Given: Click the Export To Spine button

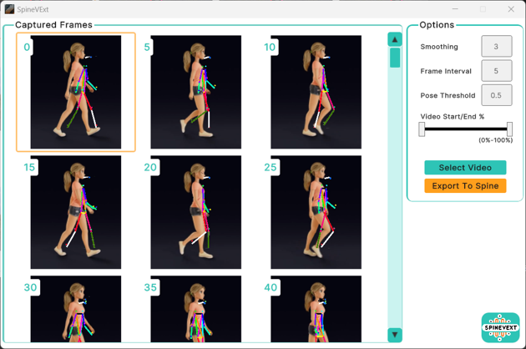Looking at the screenshot, I should [465, 186].
